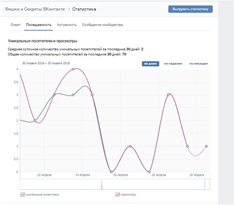The width and height of the screenshot is (234, 205).
Task: Click the blue visitors point at value 3 under the peak
Action: pyautogui.click(x=73, y=95)
